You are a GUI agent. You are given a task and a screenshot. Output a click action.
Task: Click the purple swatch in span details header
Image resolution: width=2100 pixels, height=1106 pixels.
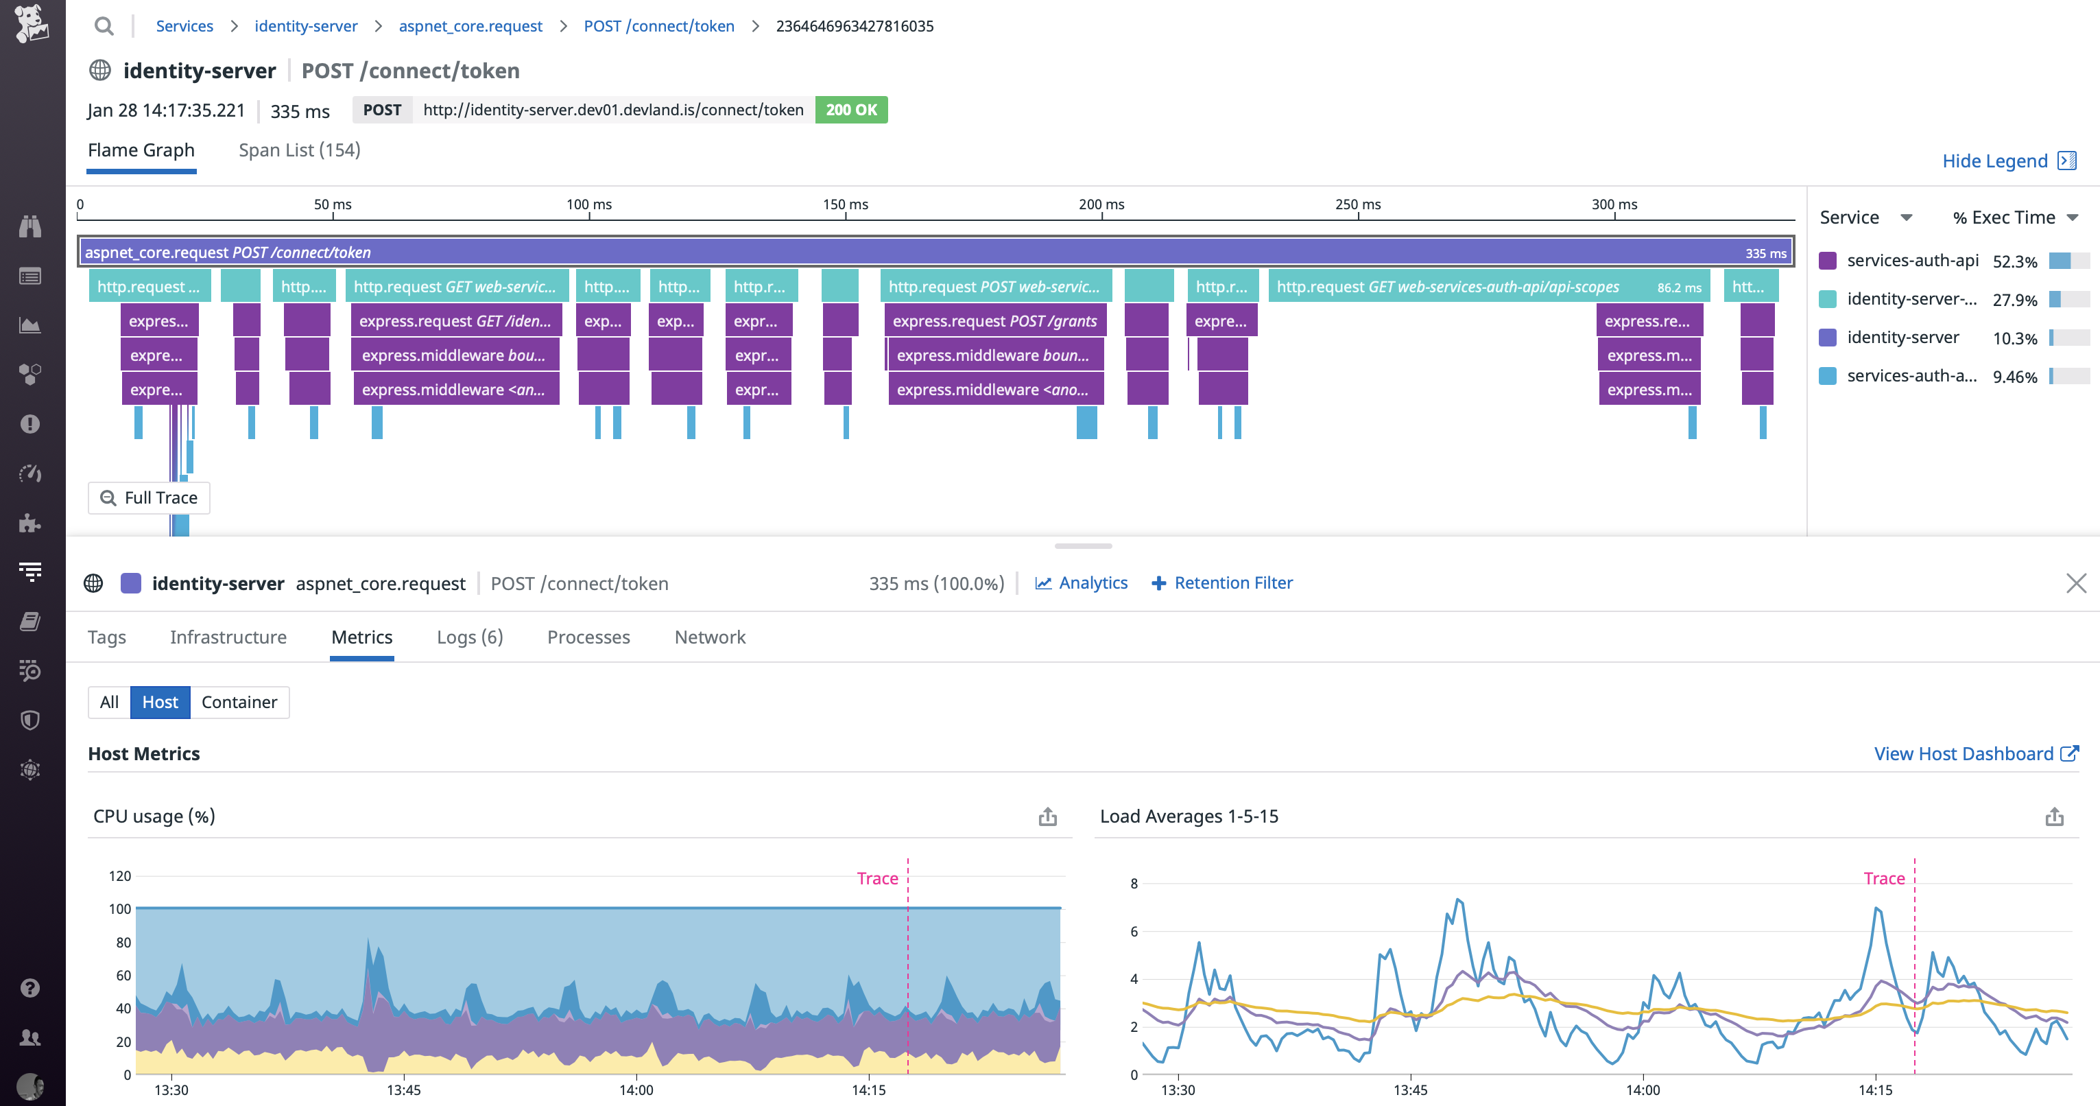pyautogui.click(x=130, y=583)
